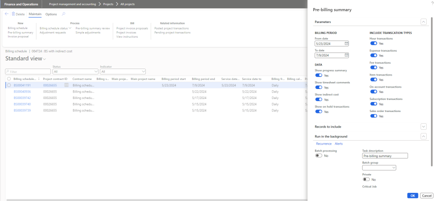Click the OK button
This screenshot has height=201, width=434.
point(412,195)
